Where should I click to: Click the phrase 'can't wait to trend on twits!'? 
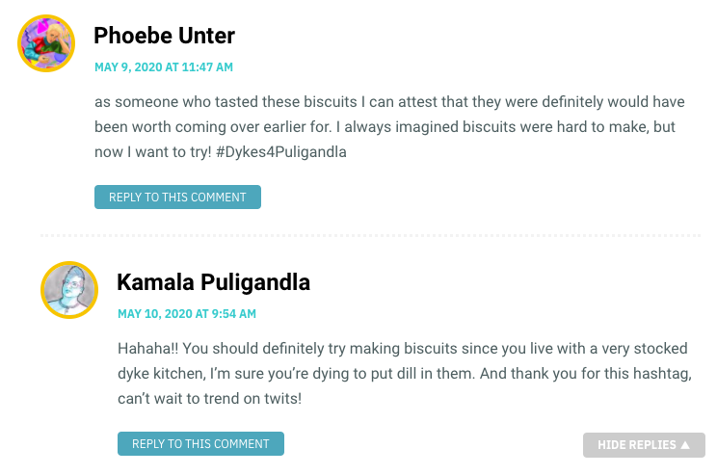click(209, 399)
